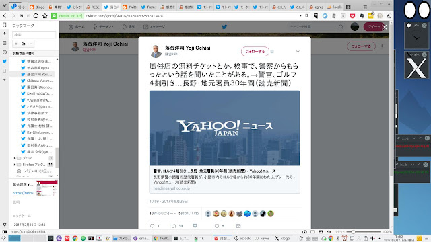View the 10 retweets count
The image size is (431, 242).
[162, 214]
